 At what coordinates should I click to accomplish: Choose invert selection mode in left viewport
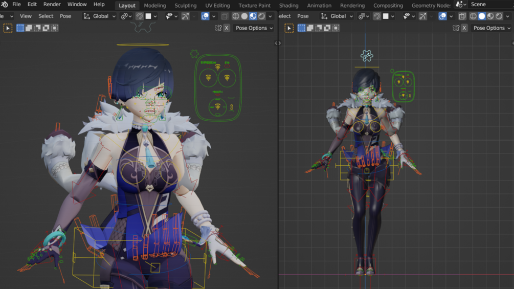46,28
